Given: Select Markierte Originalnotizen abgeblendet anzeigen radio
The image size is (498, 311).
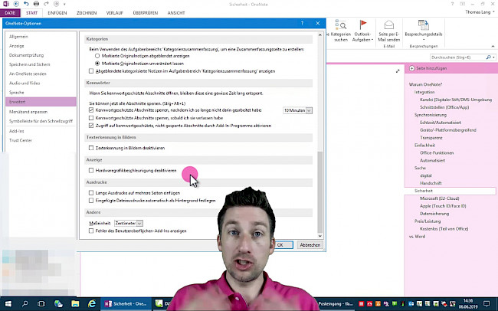Looking at the screenshot, I should pyautogui.click(x=97, y=56).
